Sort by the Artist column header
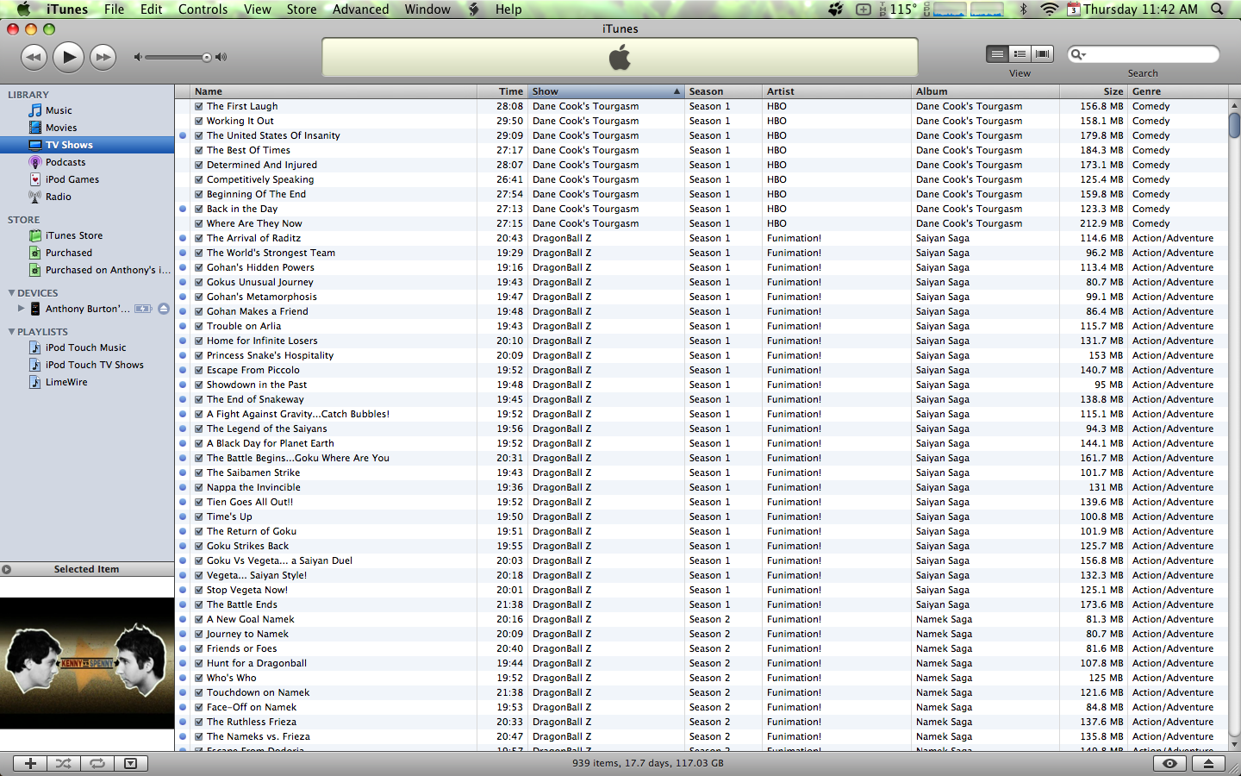This screenshot has height=776, width=1241. [x=838, y=91]
